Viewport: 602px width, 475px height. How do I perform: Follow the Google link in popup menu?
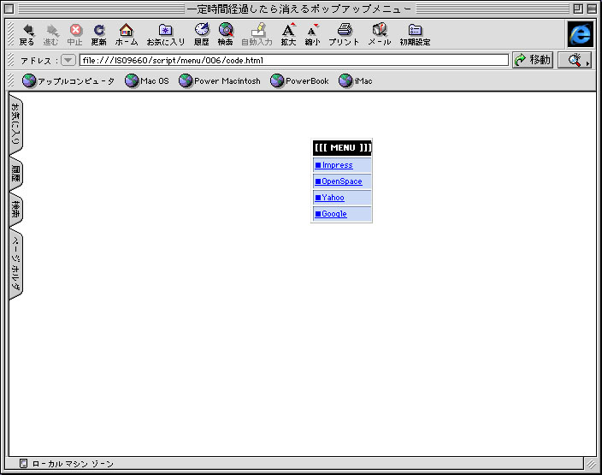[x=331, y=214]
